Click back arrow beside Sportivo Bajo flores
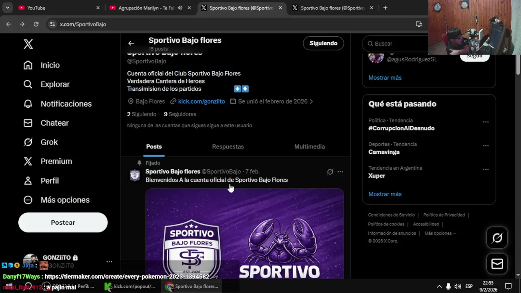The image size is (521, 293). 131,43
